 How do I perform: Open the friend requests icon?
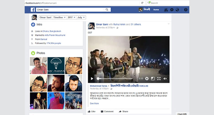click(166, 10)
